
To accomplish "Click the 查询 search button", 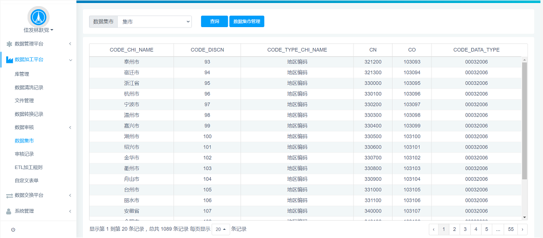I will pos(214,21).
